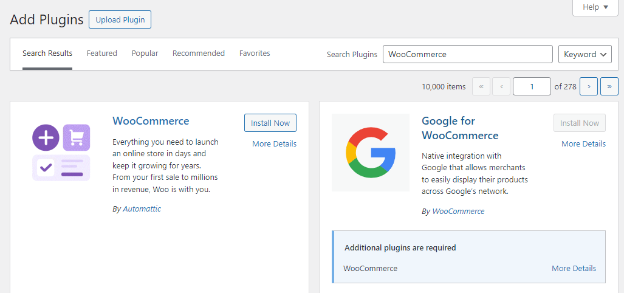Open the Google for WooCommerce title link

click(x=460, y=128)
